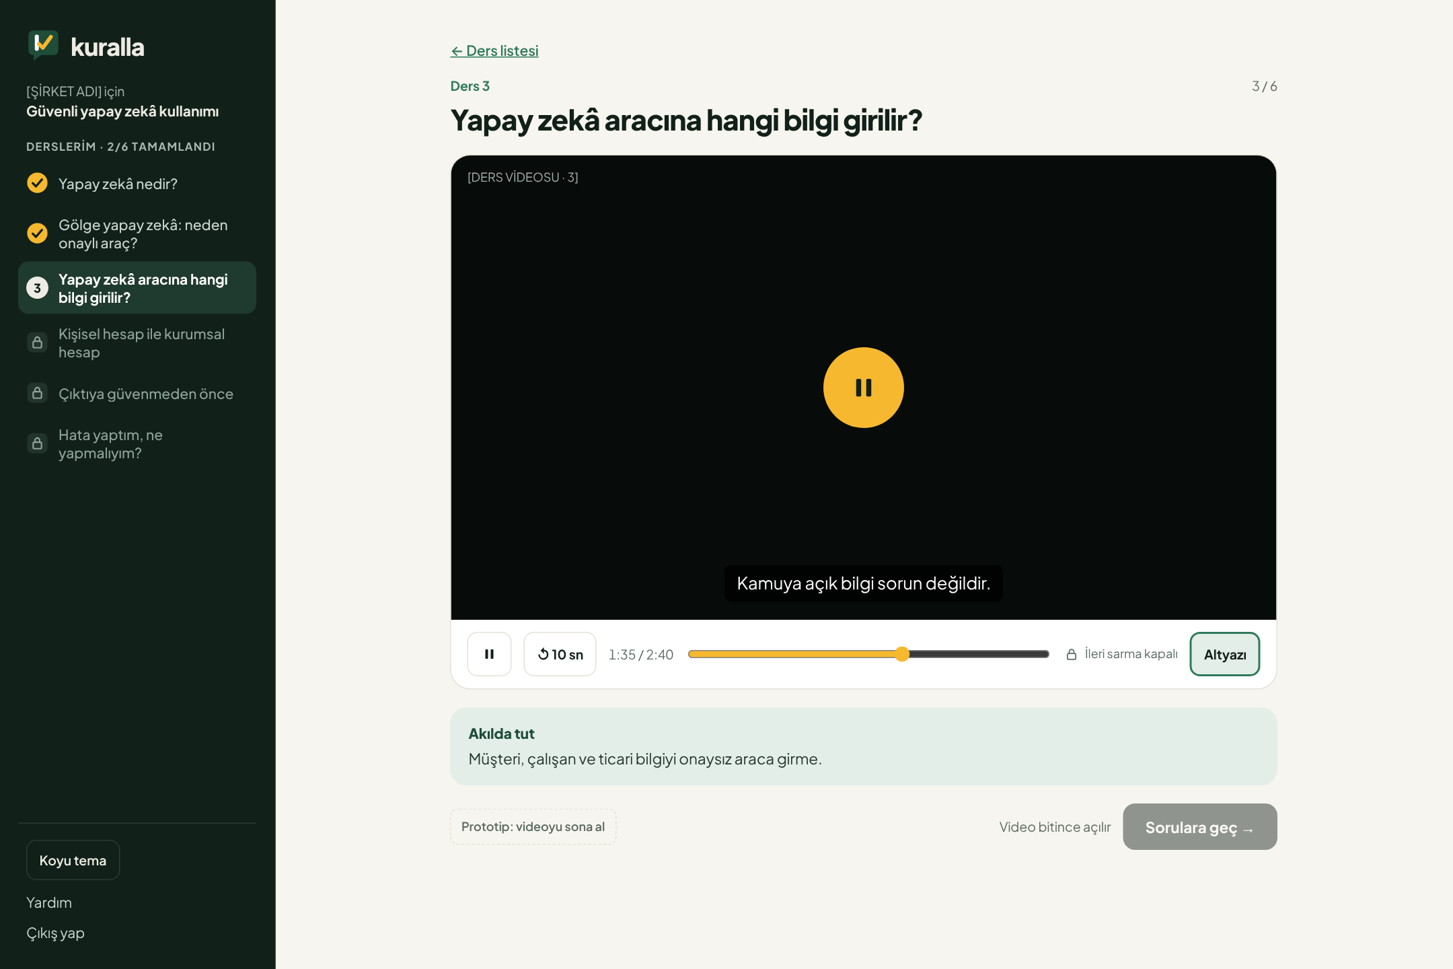
Task: Open the Gölge yapay zekâ: neden onaylı araç? lesson
Action: pos(137,234)
